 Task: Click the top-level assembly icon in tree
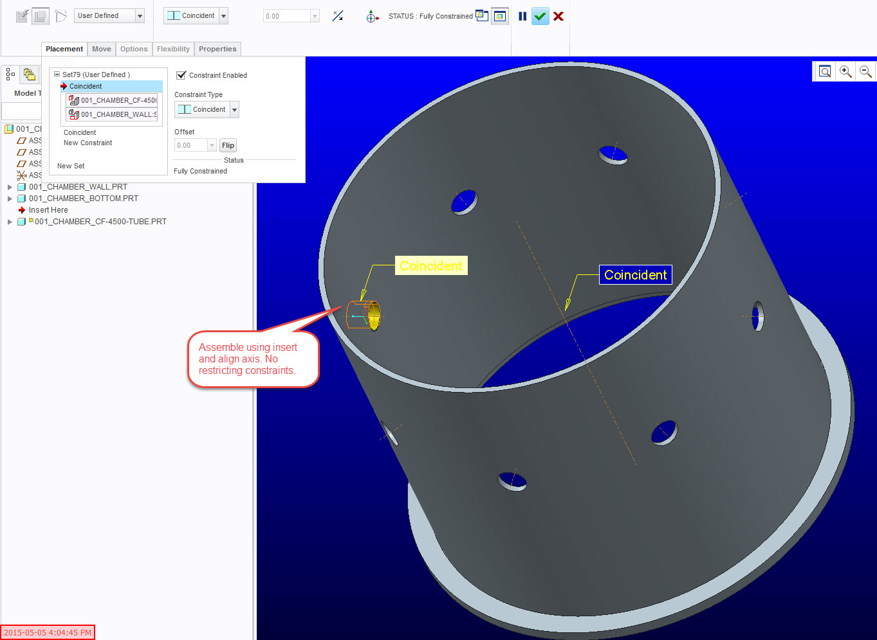(9, 129)
